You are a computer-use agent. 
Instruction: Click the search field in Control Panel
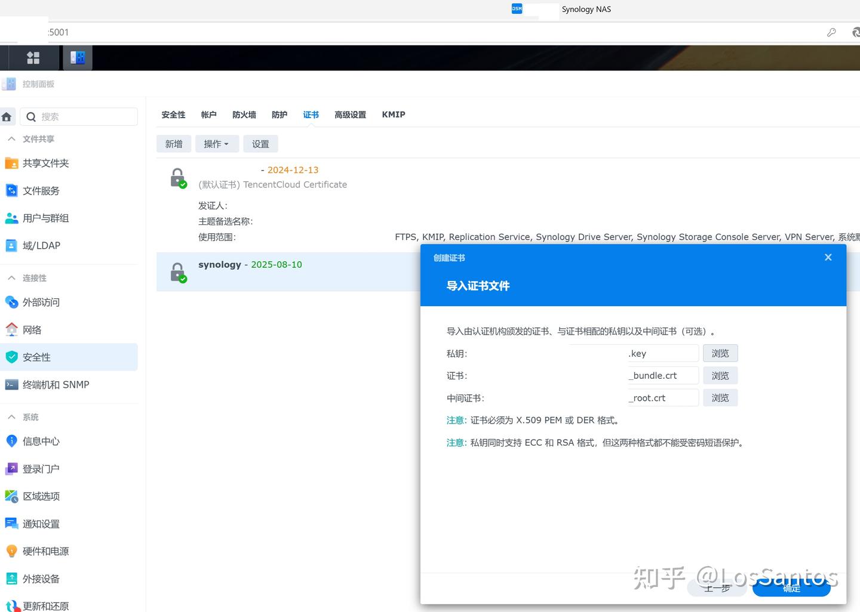tap(78, 116)
